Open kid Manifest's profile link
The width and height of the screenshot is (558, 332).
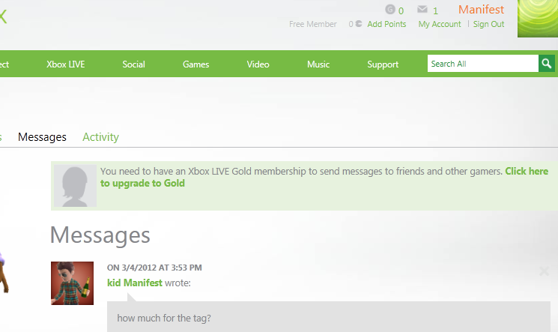(x=135, y=283)
